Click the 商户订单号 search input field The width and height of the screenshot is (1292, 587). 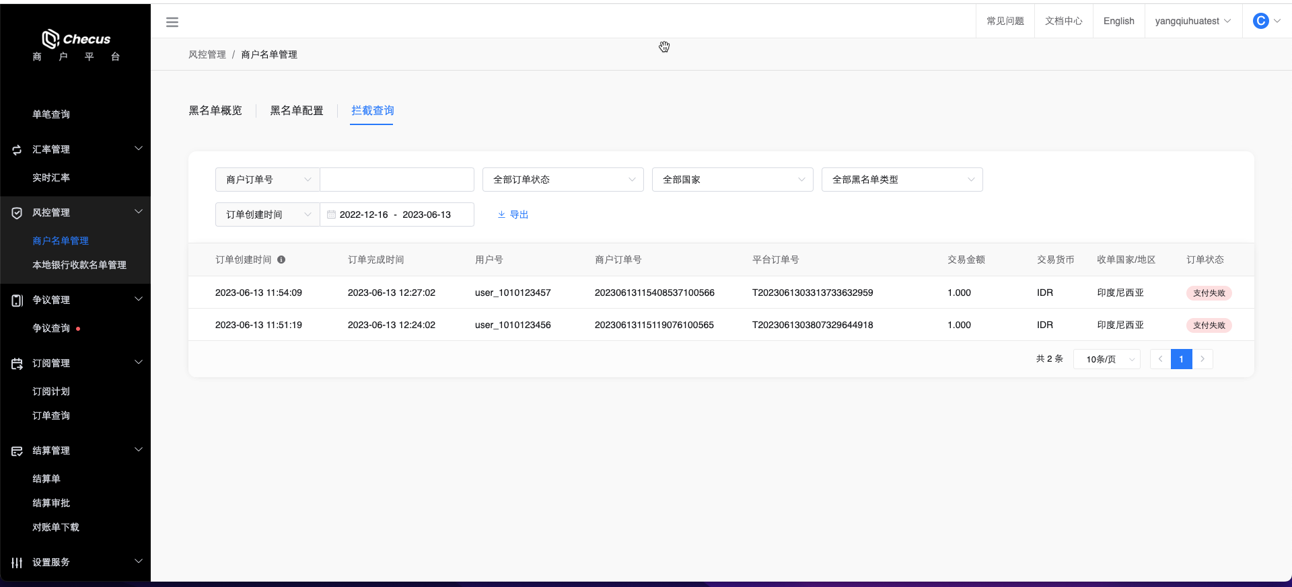397,180
